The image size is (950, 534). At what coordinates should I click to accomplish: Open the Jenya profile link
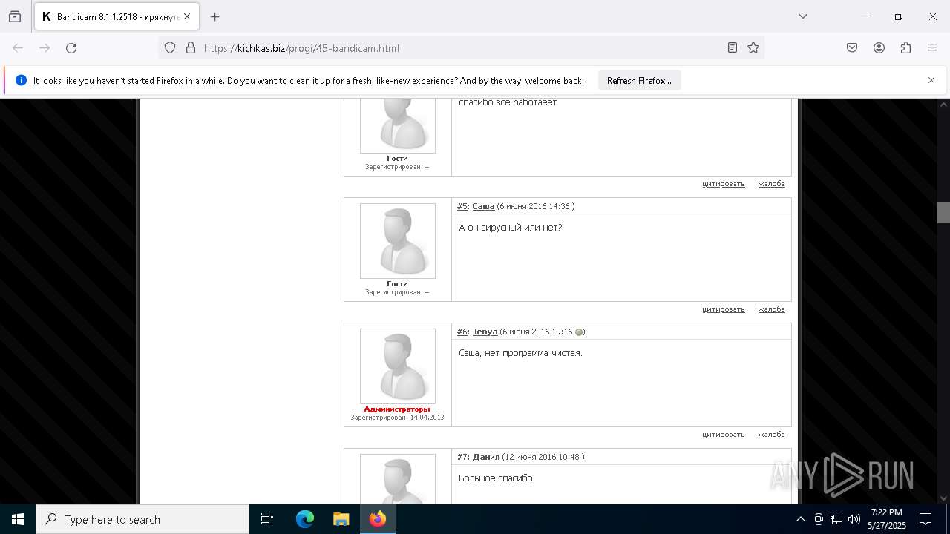[485, 332]
